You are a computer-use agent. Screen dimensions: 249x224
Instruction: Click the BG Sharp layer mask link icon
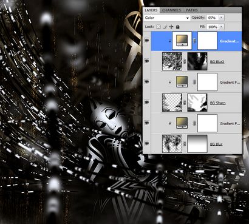click(x=185, y=103)
